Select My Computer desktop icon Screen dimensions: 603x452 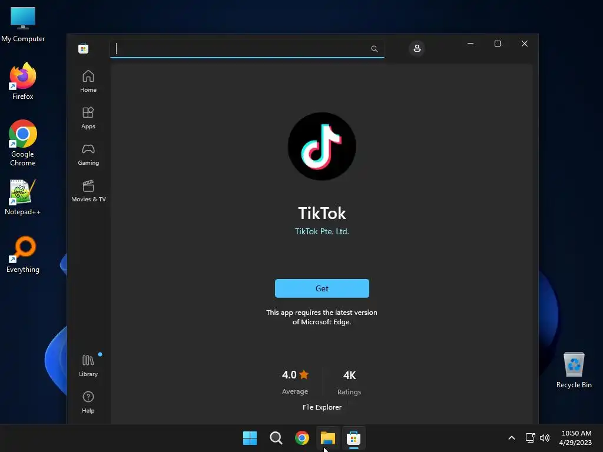(23, 24)
